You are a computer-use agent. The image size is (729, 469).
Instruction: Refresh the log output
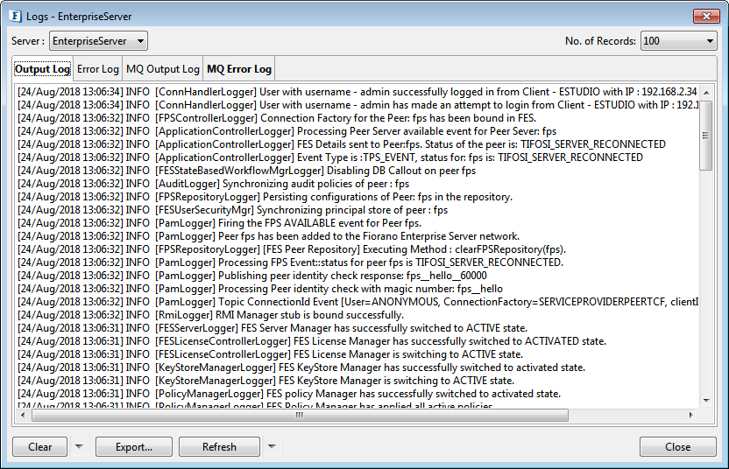(219, 446)
